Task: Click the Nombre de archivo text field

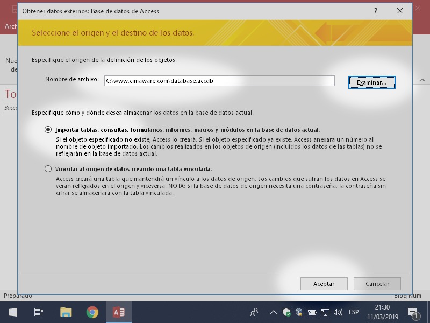Action: (x=219, y=81)
